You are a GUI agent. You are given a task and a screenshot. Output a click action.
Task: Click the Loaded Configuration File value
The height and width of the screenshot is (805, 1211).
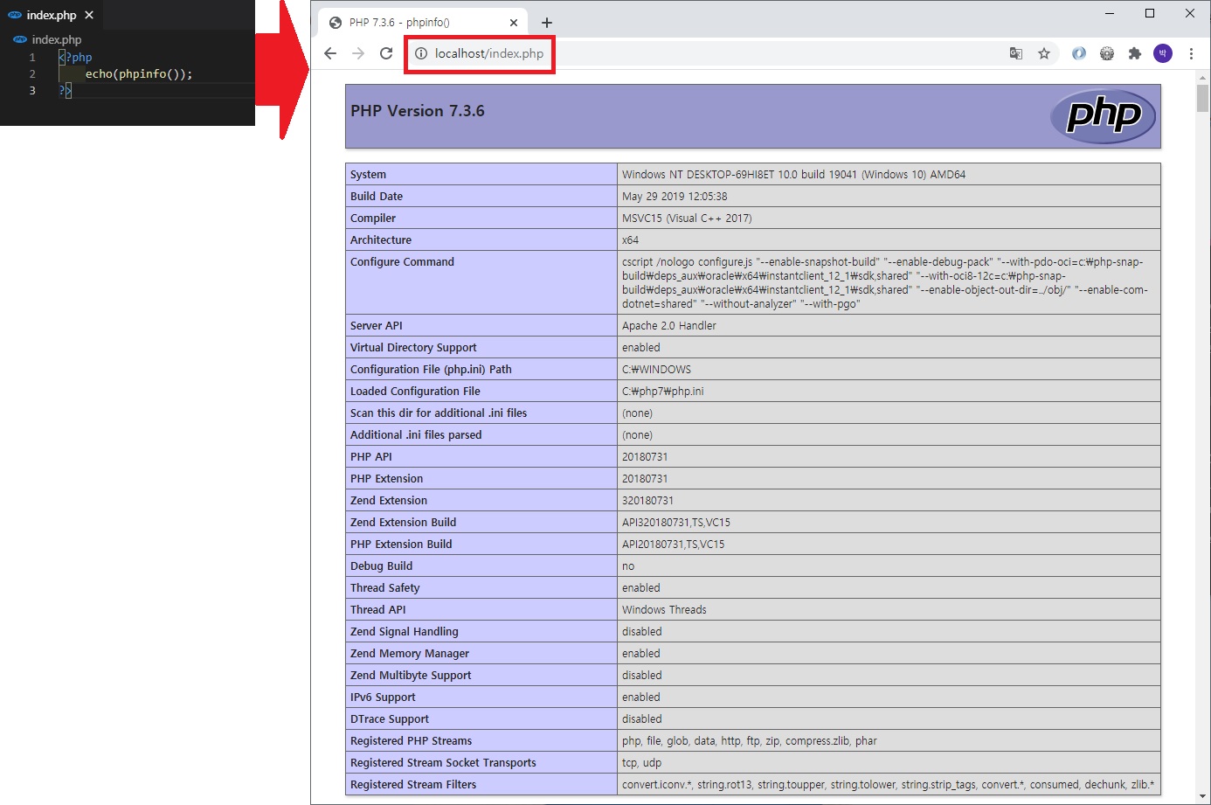[663, 392]
